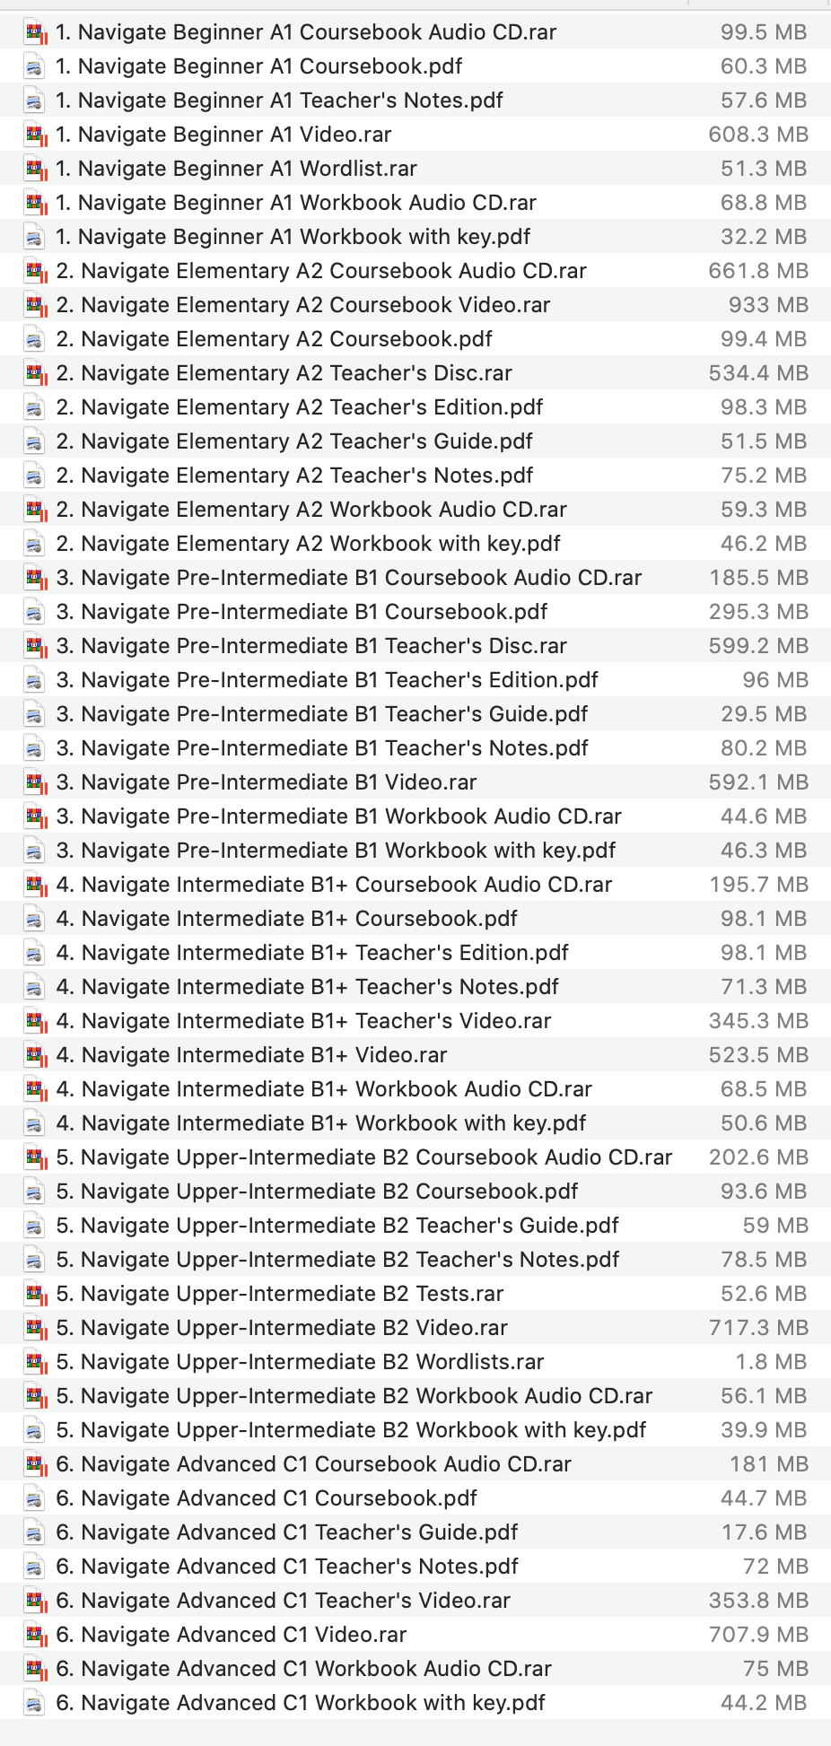
Task: Click the 707.9 MB size value
Action: (x=758, y=1635)
